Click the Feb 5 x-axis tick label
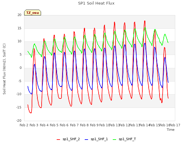 [x=54, y=125]
